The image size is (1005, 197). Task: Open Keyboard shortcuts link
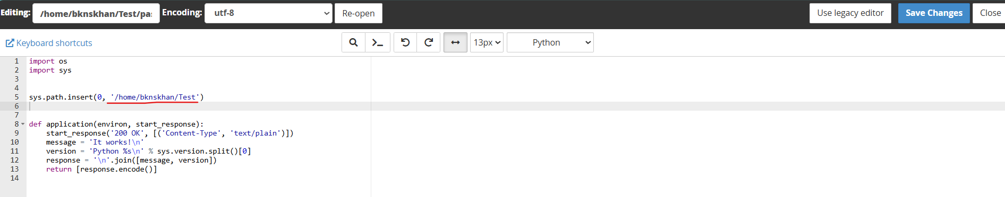coord(54,43)
